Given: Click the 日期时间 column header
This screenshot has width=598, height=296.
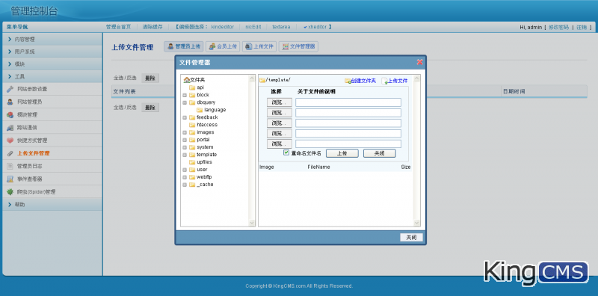Looking at the screenshot, I should [514, 91].
